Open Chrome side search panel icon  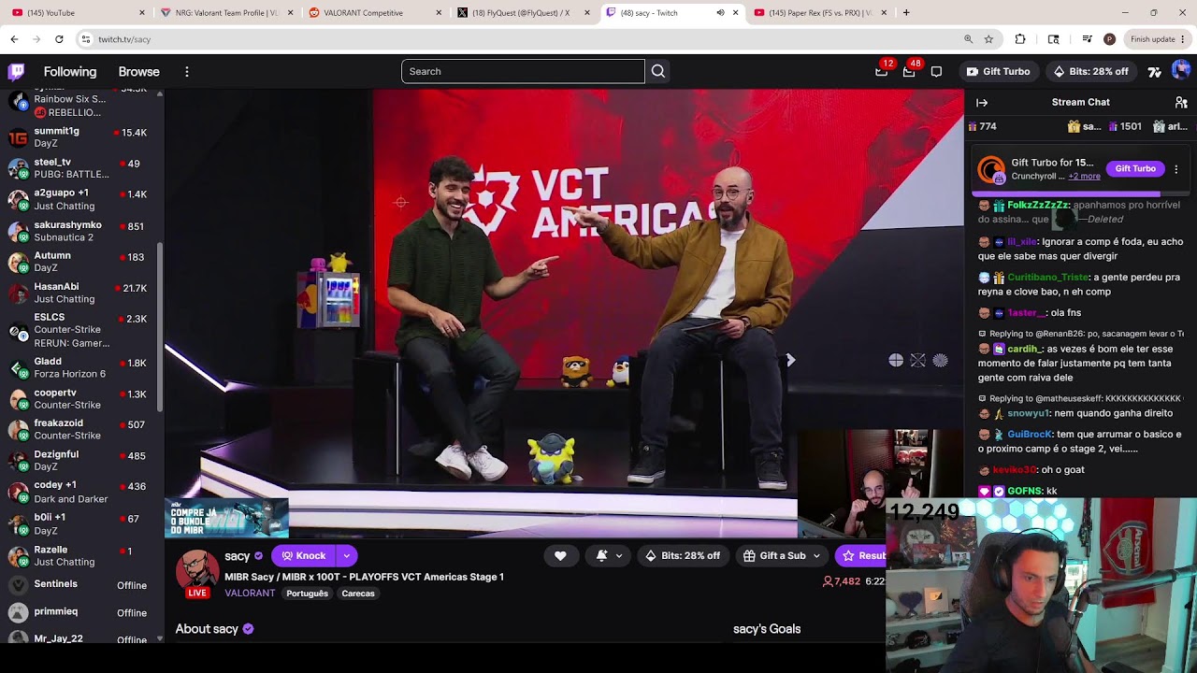pos(1054,39)
